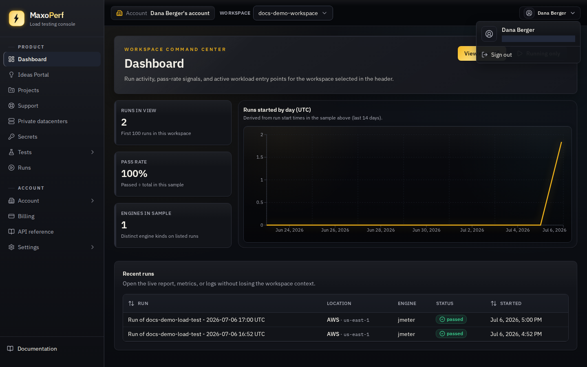587x367 pixels.
Task: Navigate to Secrets
Action: coord(52,137)
